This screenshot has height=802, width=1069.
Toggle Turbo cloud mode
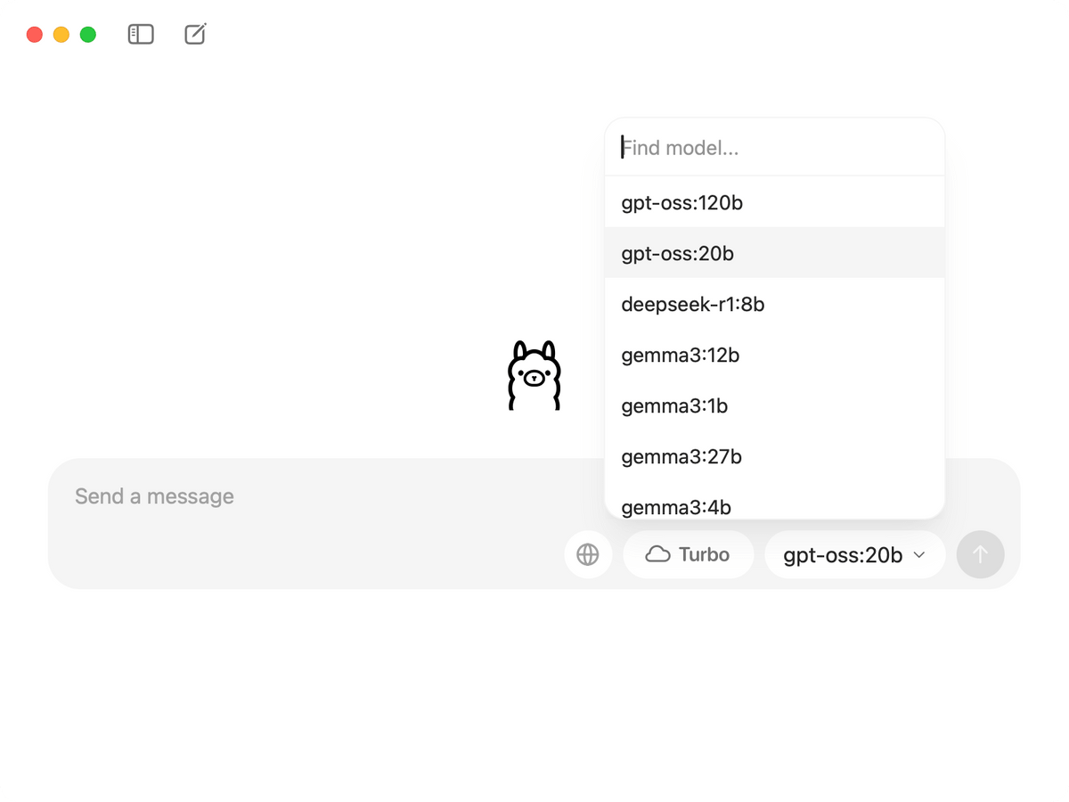coord(688,554)
